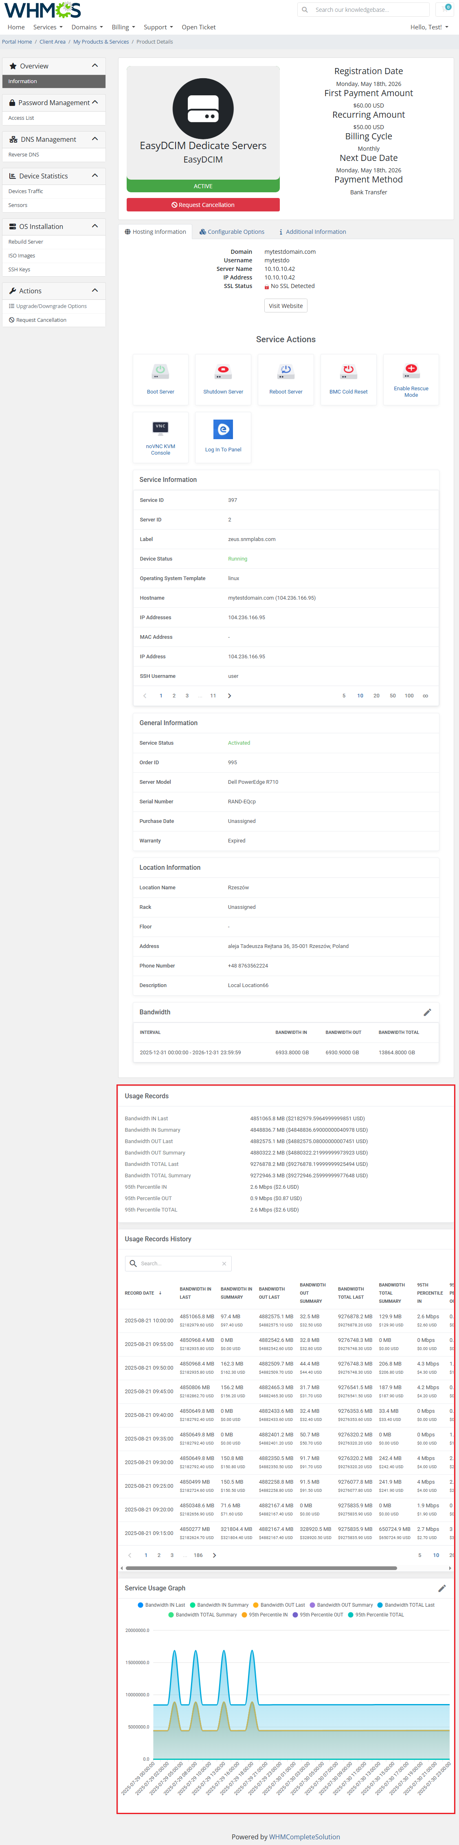Click the Reboot Server action icon
The height and width of the screenshot is (1845, 459).
pos(286,371)
